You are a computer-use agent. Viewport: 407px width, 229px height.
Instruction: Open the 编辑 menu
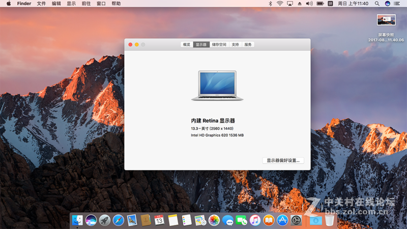(56, 4)
